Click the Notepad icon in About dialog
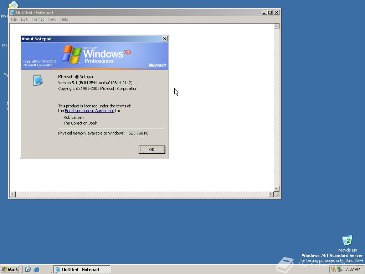The width and height of the screenshot is (365, 274). 38,80
